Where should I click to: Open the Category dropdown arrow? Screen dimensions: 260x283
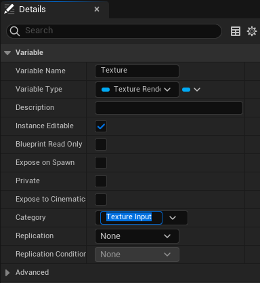pyautogui.click(x=173, y=218)
